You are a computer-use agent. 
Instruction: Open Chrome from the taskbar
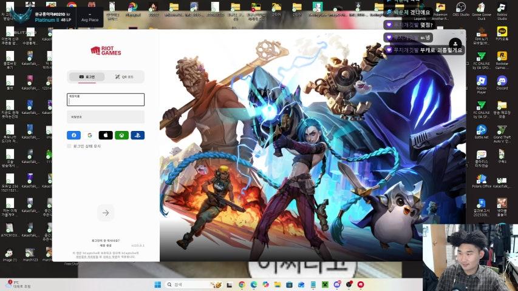pyautogui.click(x=242, y=285)
